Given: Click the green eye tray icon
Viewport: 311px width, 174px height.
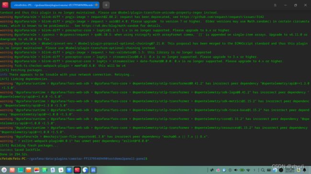Looking at the screenshot, I should coord(242,170).
